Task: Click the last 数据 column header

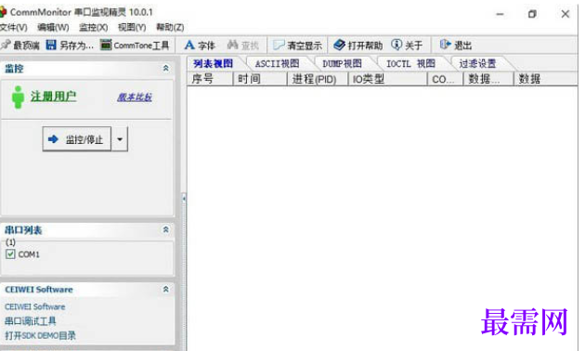Action: click(546, 79)
